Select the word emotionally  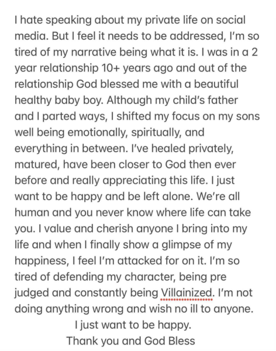[97, 132]
